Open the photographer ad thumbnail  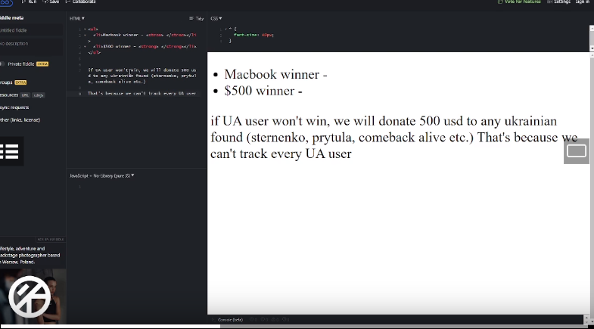click(33, 296)
